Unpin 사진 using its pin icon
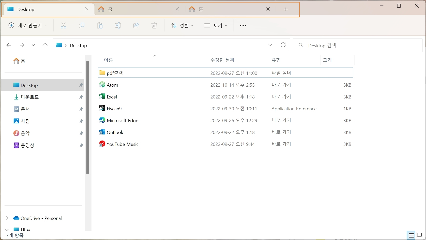 [x=81, y=121]
